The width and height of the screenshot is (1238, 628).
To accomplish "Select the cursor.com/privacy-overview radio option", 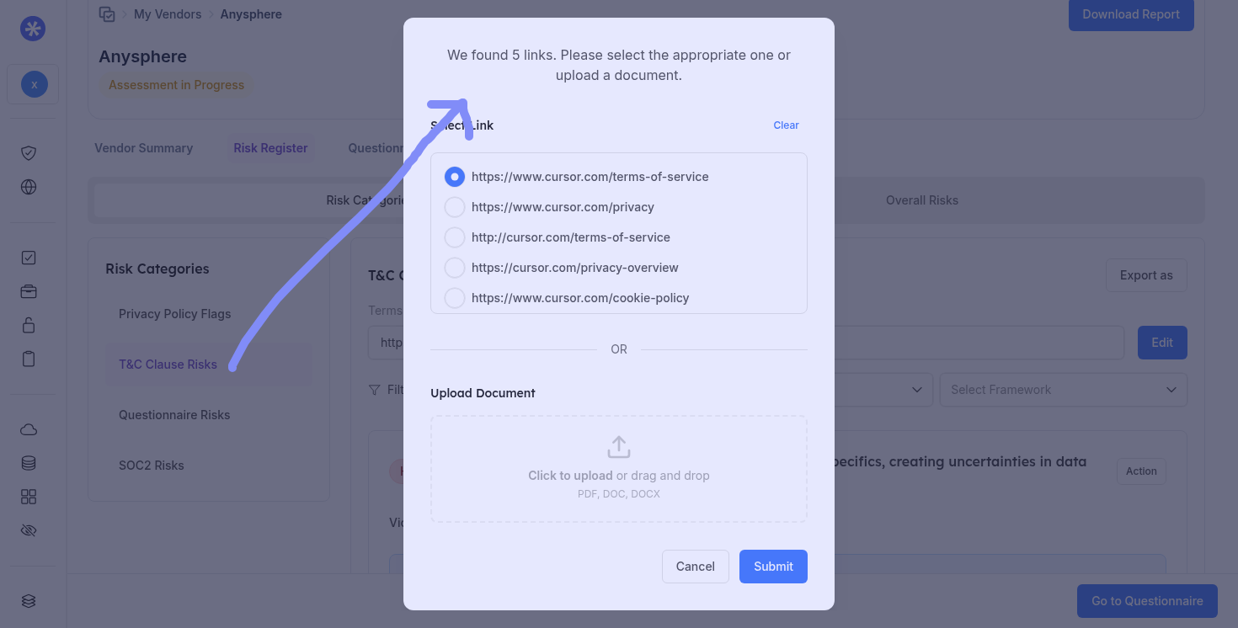I will (455, 268).
